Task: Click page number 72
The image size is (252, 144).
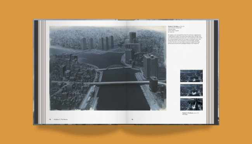Action: [x=50, y=119]
